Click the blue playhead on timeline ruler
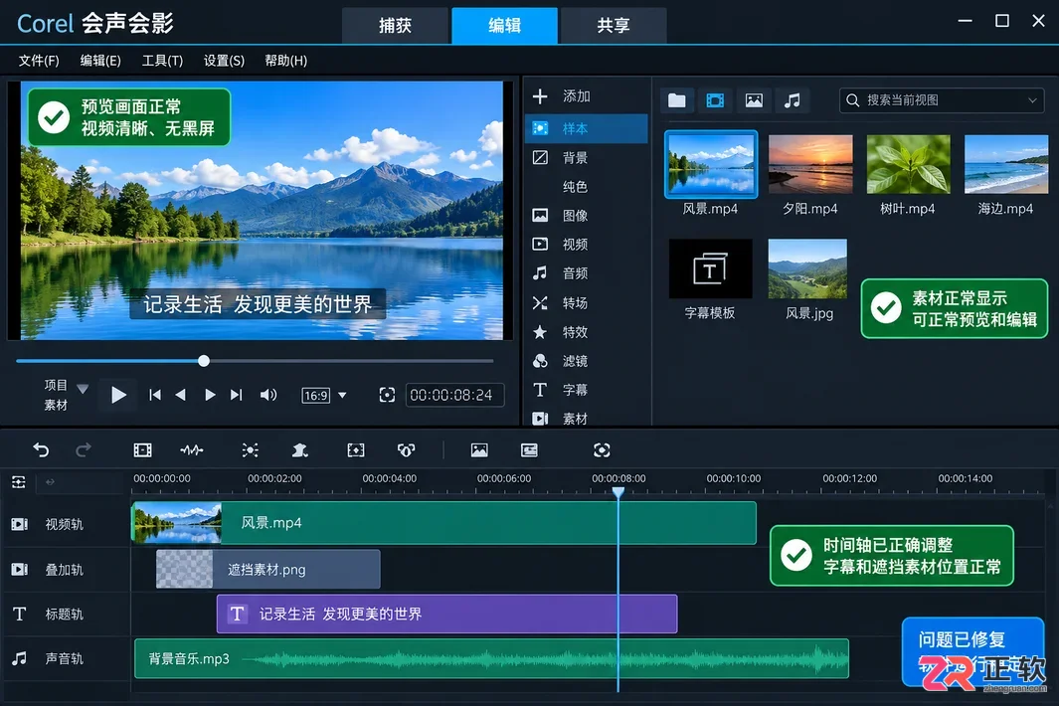Screen dimensions: 1059x706 click(x=618, y=492)
